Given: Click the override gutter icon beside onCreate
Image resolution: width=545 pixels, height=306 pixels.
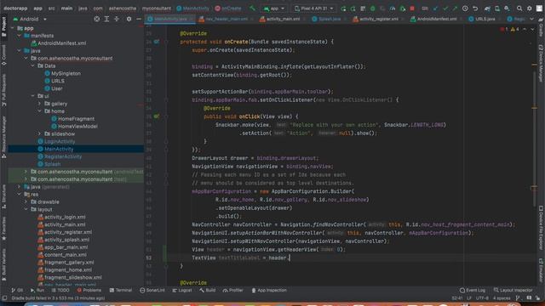Looking at the screenshot, I should [157, 42].
